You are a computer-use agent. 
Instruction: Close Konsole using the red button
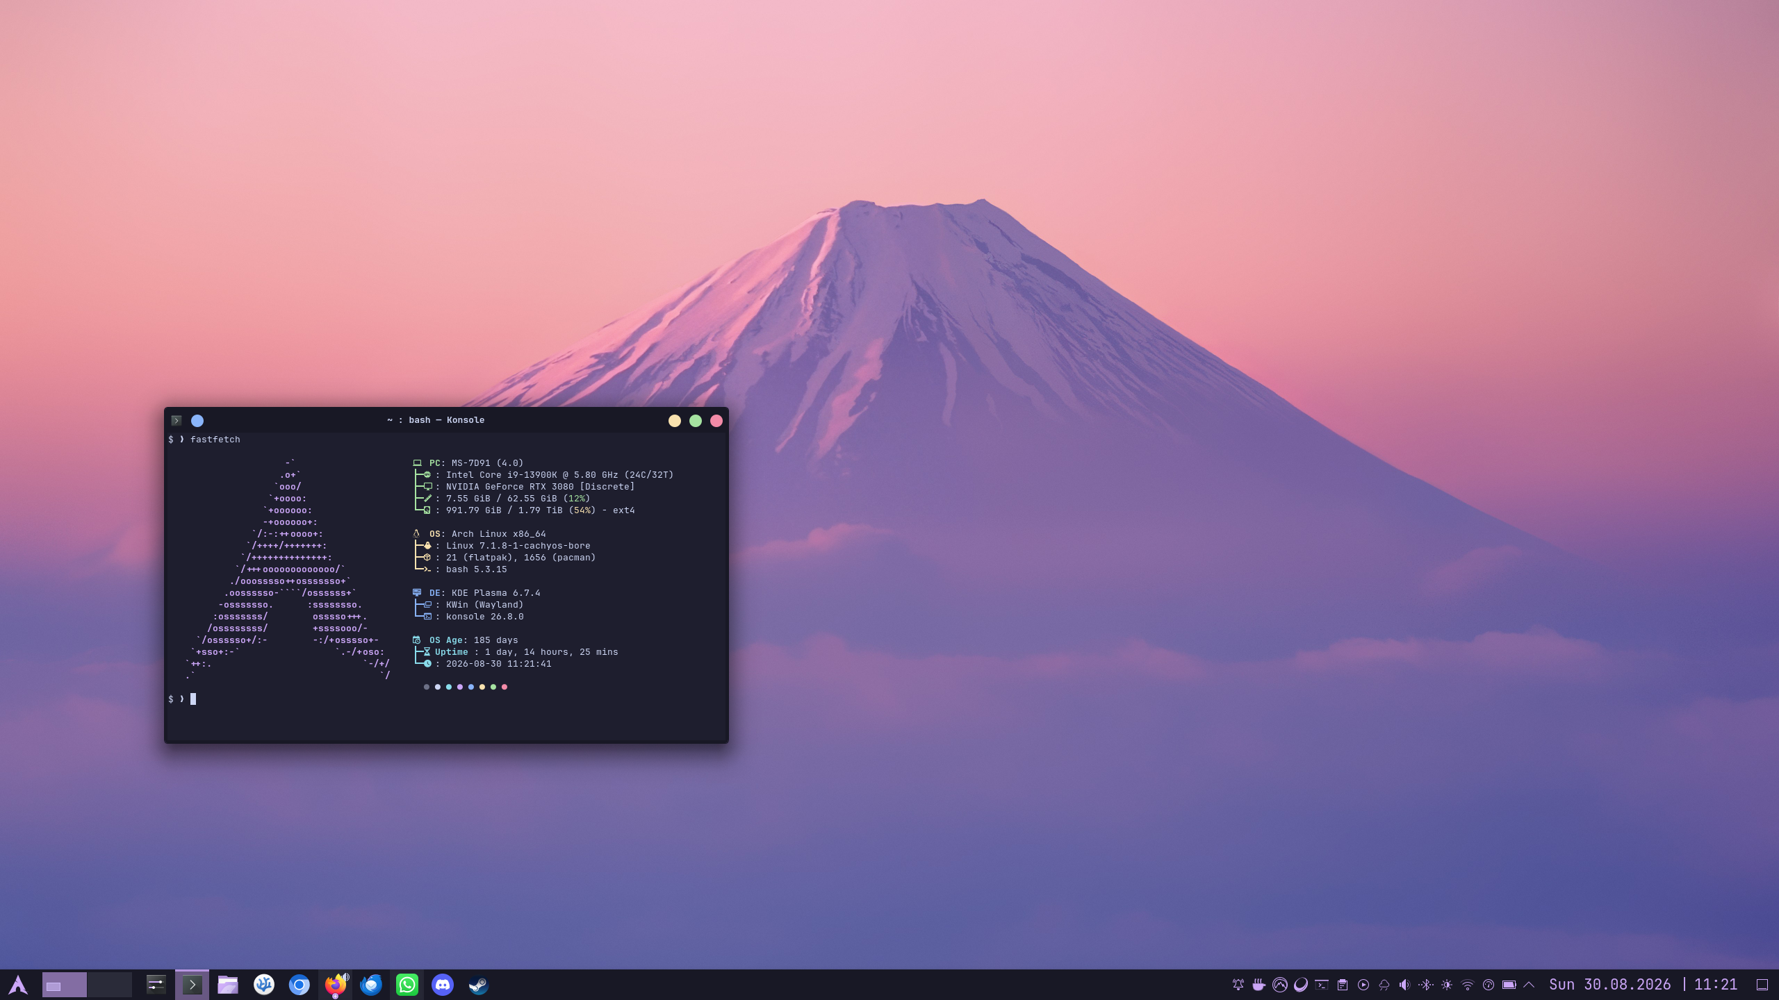[716, 420]
